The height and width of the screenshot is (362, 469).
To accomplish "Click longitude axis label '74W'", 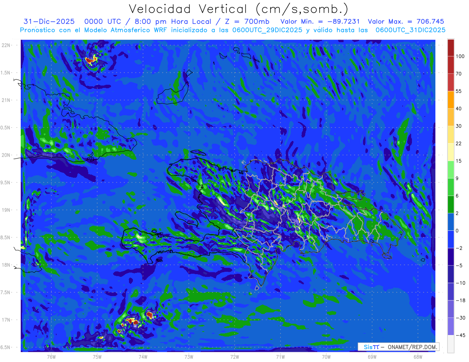I will pos(143,357).
